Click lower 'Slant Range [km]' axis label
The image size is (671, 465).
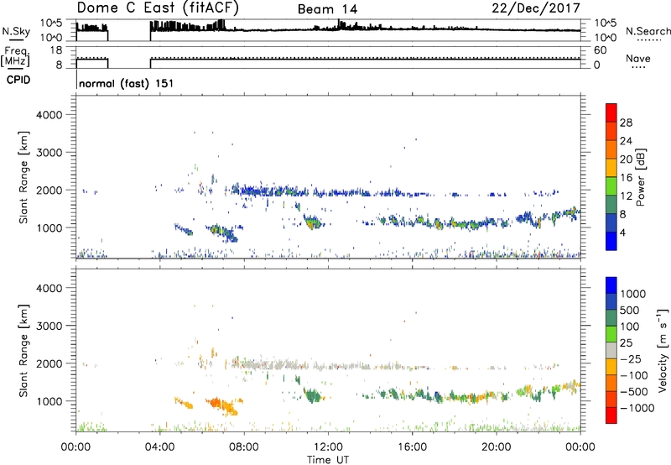pos(23,350)
